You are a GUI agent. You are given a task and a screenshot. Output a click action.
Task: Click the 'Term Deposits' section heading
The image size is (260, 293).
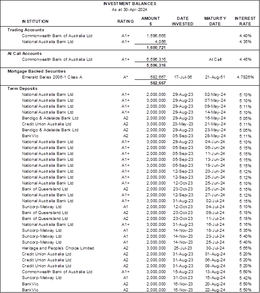point(22,89)
